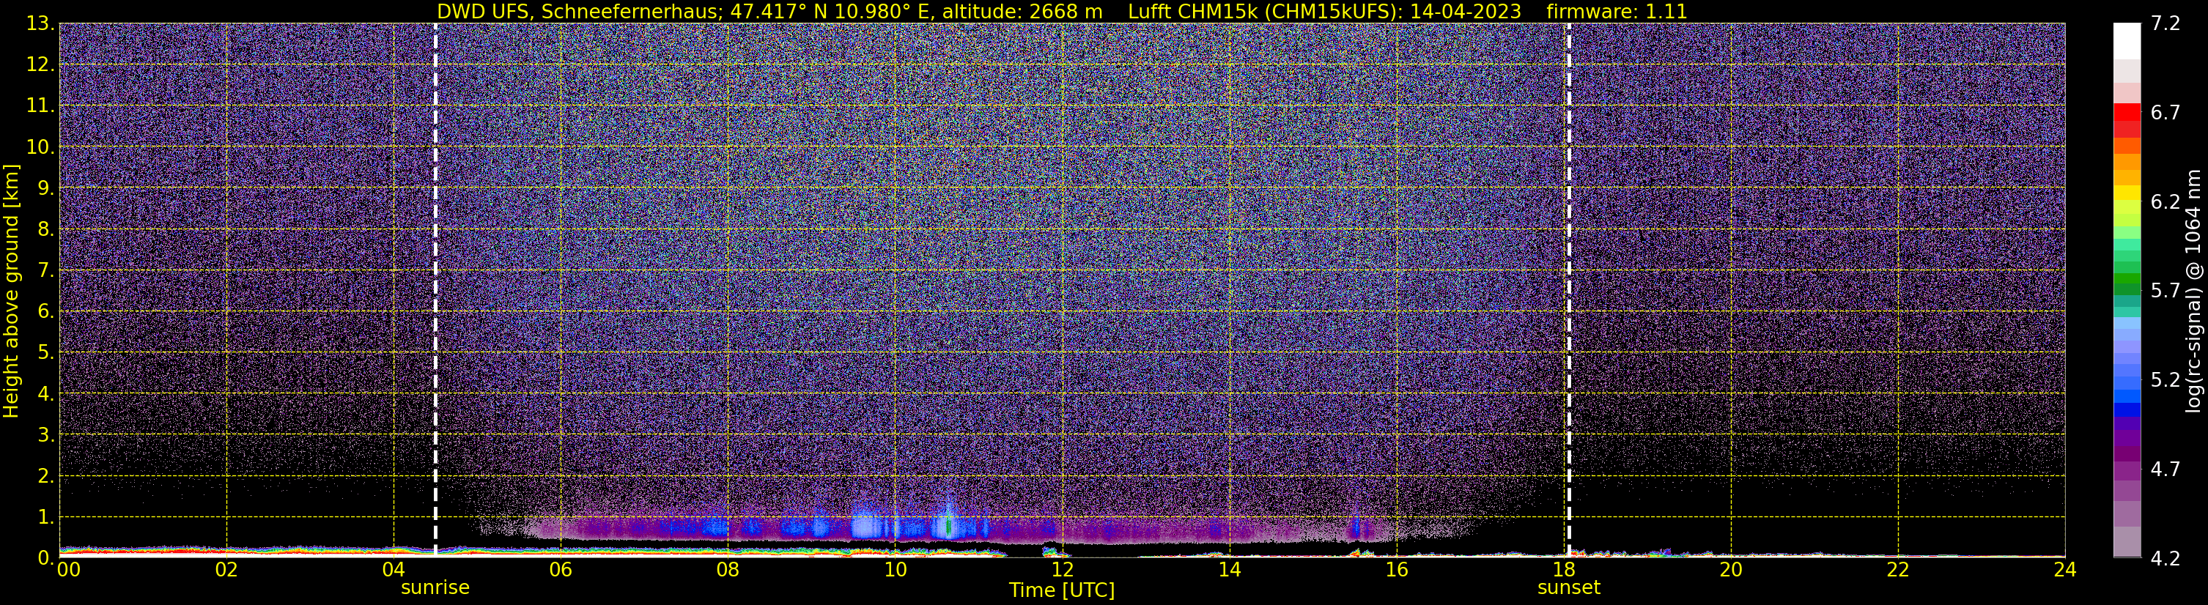Click the colorbar value '5.7'
Image resolution: width=2208 pixels, height=605 pixels.
click(2165, 292)
